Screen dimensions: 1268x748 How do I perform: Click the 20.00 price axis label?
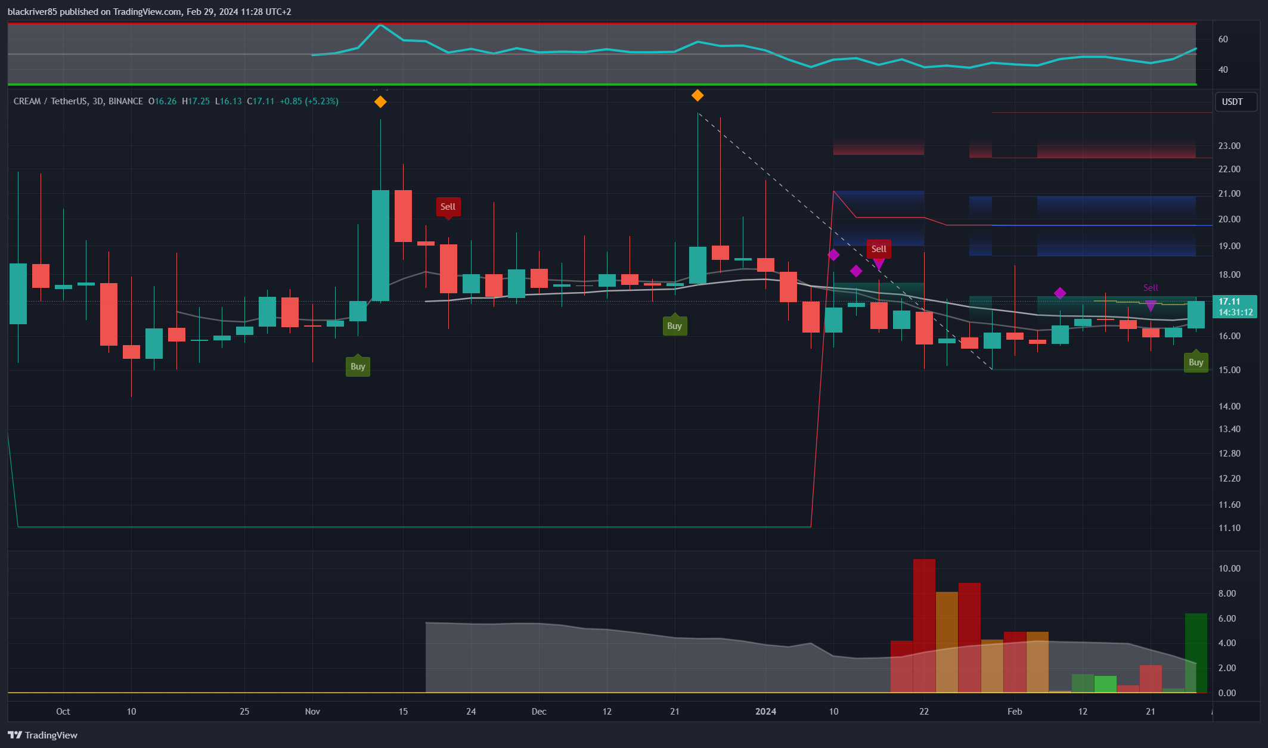coord(1229,219)
